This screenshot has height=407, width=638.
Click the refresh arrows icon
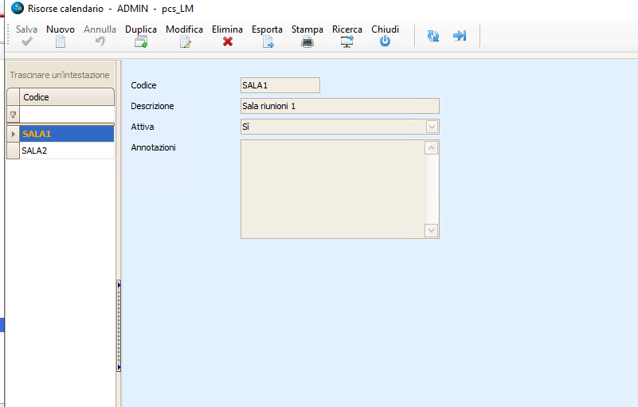point(433,36)
